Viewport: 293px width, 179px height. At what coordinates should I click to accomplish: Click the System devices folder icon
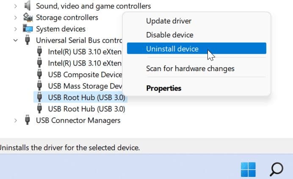click(28, 29)
